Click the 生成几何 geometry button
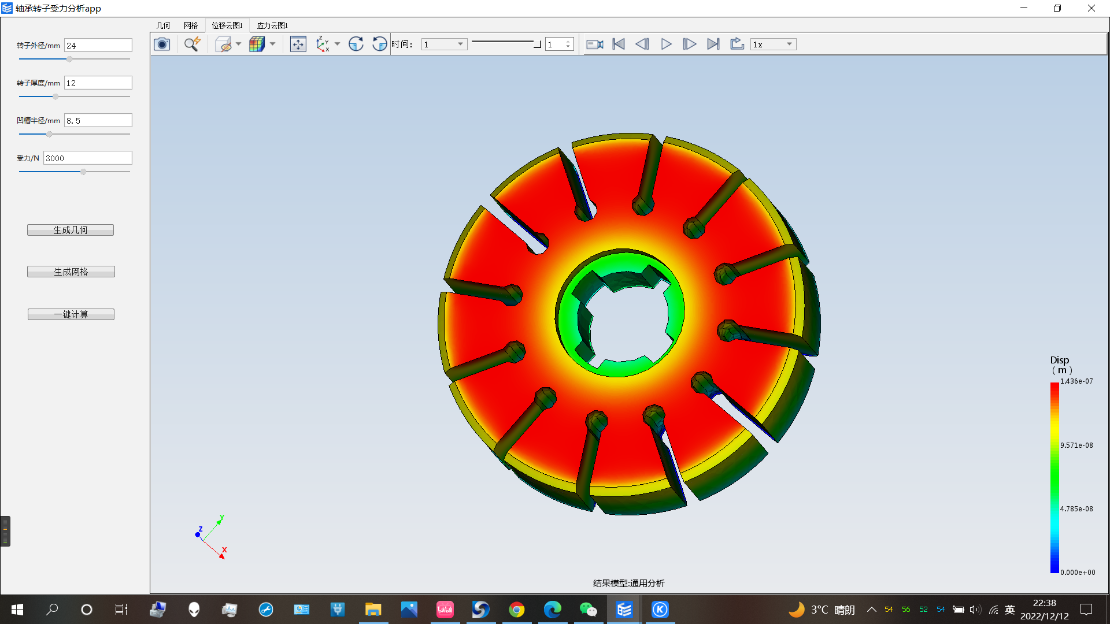This screenshot has height=624, width=1110. (x=70, y=229)
